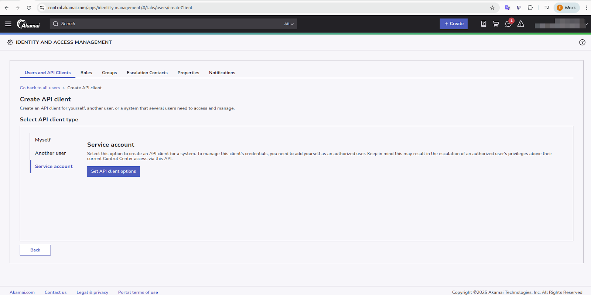
Task: Open the Escalation Contacts tab
Action: 147,73
